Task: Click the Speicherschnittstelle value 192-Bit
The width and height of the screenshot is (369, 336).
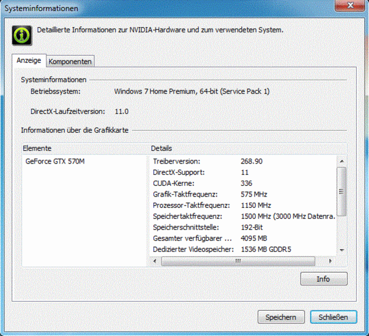Action: 252,227
